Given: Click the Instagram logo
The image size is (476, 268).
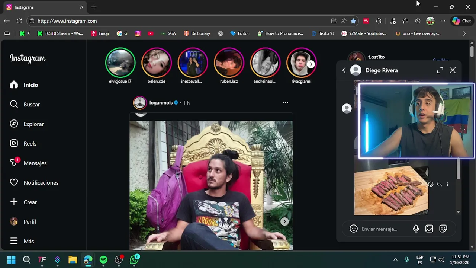Looking at the screenshot, I should 28,58.
